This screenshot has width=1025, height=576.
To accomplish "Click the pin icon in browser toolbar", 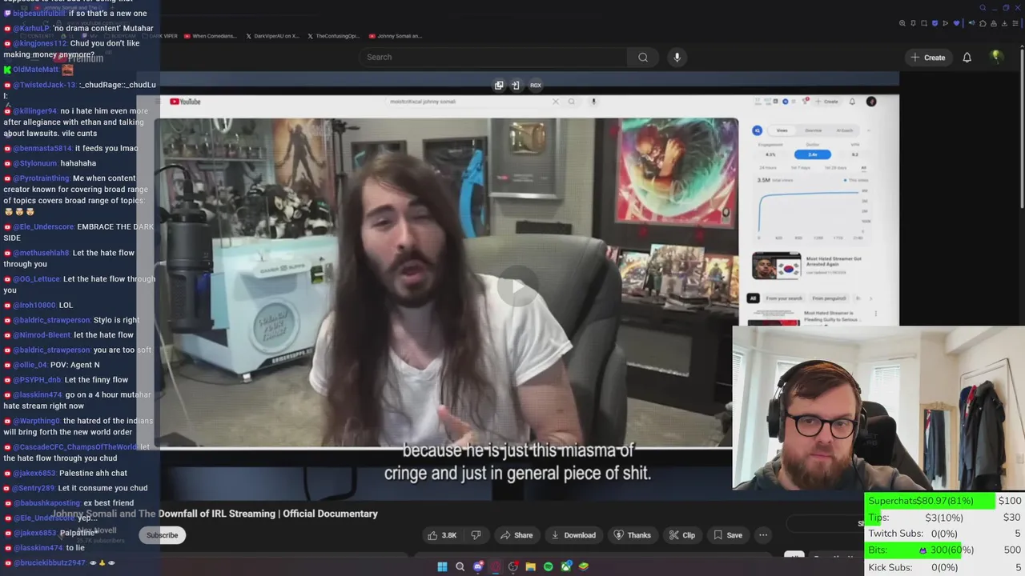I will point(913,23).
